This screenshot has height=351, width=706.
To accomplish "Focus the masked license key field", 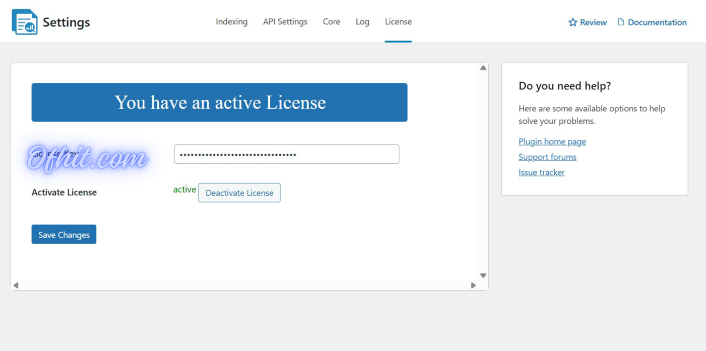I will tap(286, 154).
